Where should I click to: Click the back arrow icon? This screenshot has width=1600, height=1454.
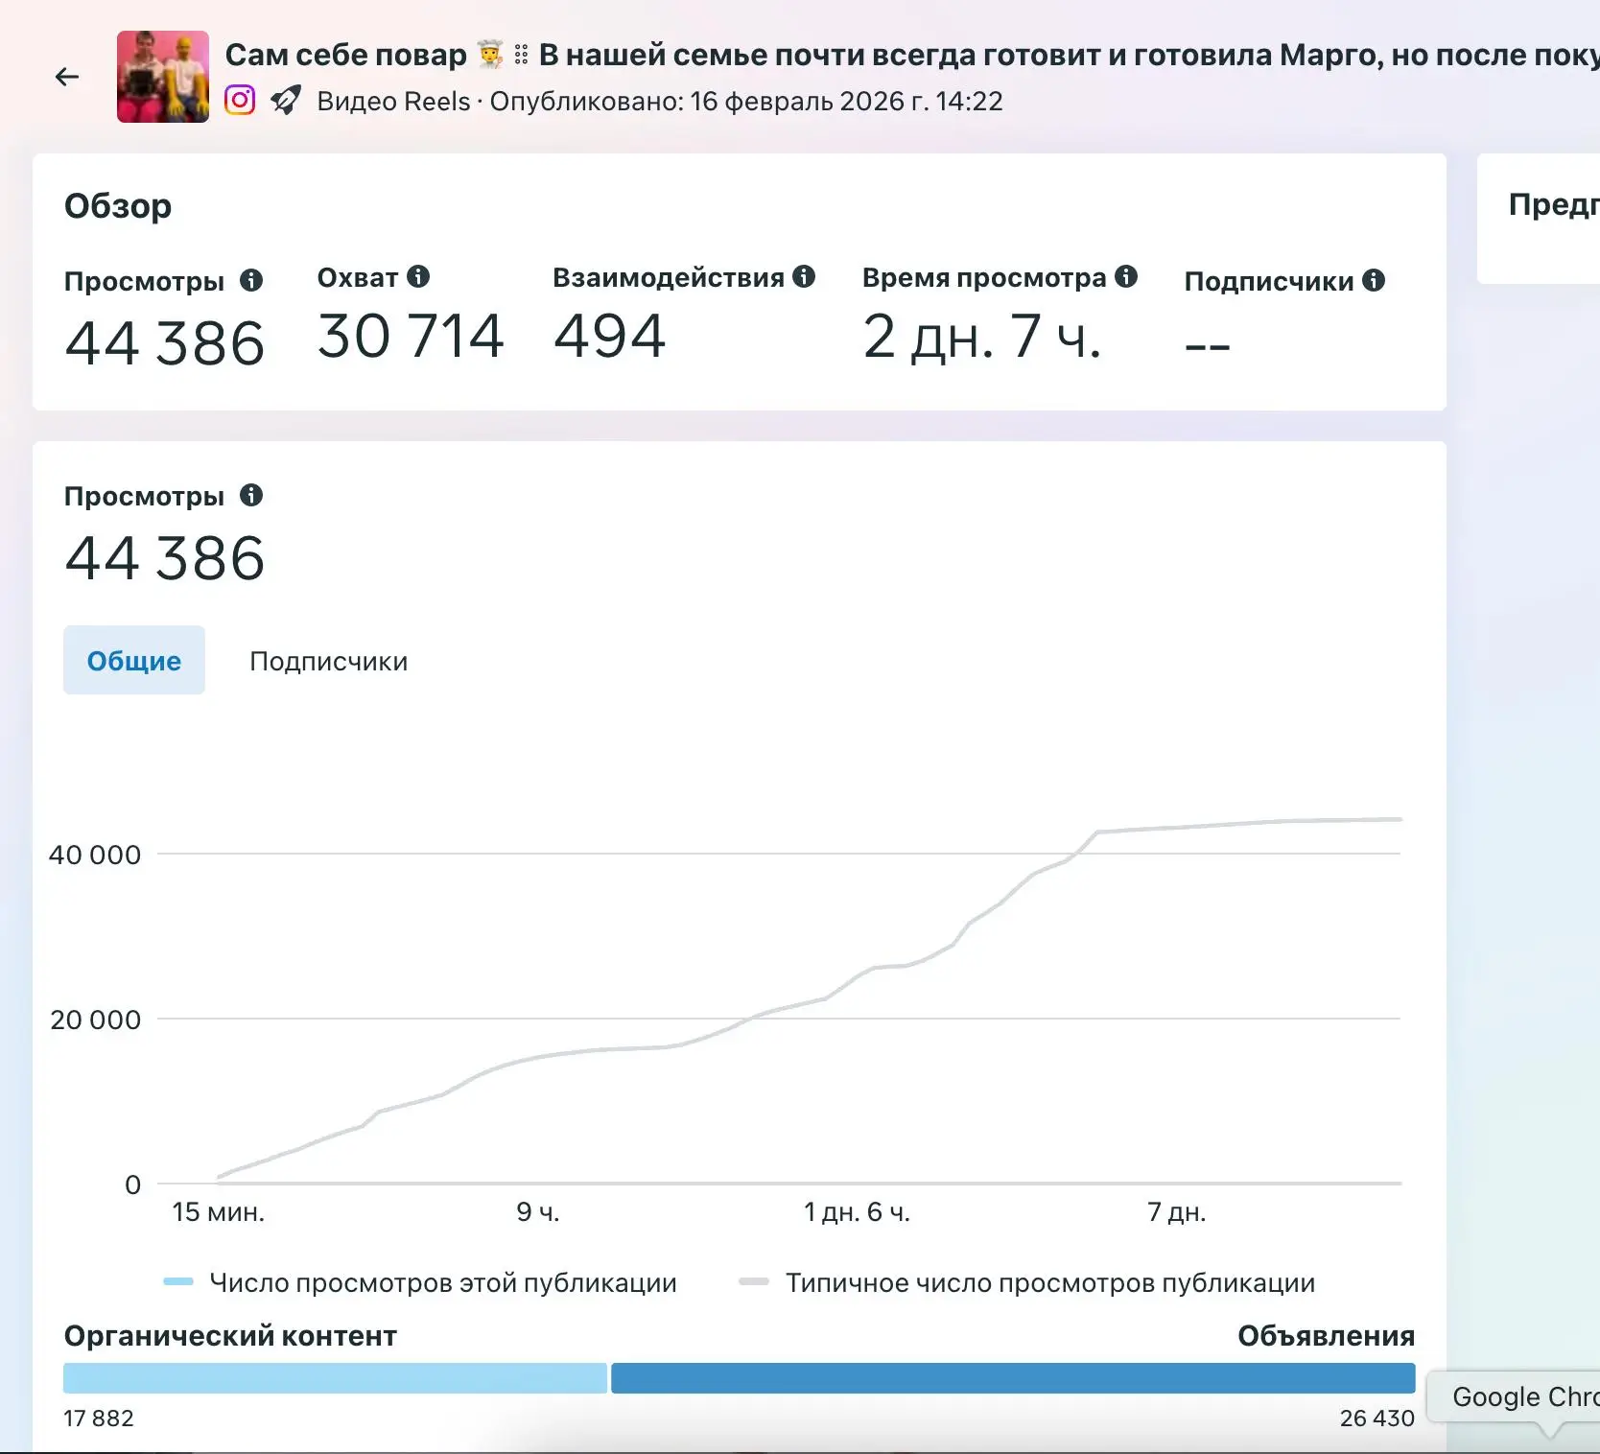coord(67,77)
